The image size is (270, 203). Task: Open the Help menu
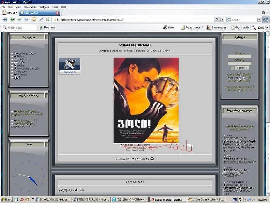(x=64, y=7)
